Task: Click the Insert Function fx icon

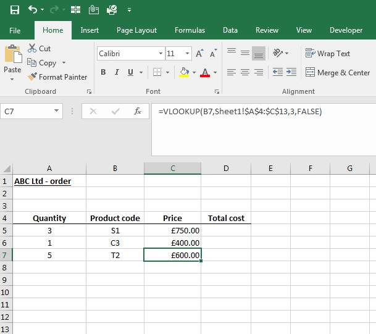Action: (138, 111)
